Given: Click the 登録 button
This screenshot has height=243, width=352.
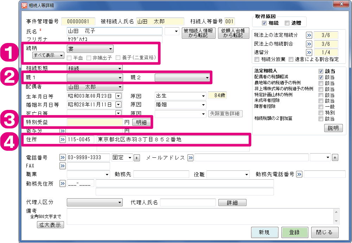Looking at the screenshot, I should tap(295, 232).
